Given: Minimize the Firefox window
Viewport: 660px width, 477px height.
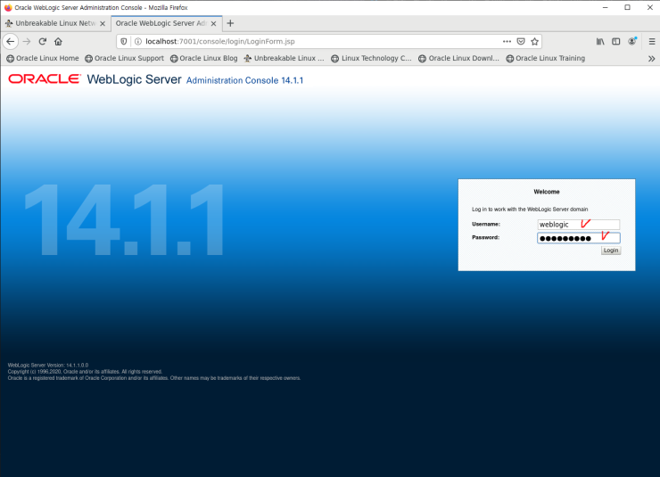Looking at the screenshot, I should click(606, 7).
